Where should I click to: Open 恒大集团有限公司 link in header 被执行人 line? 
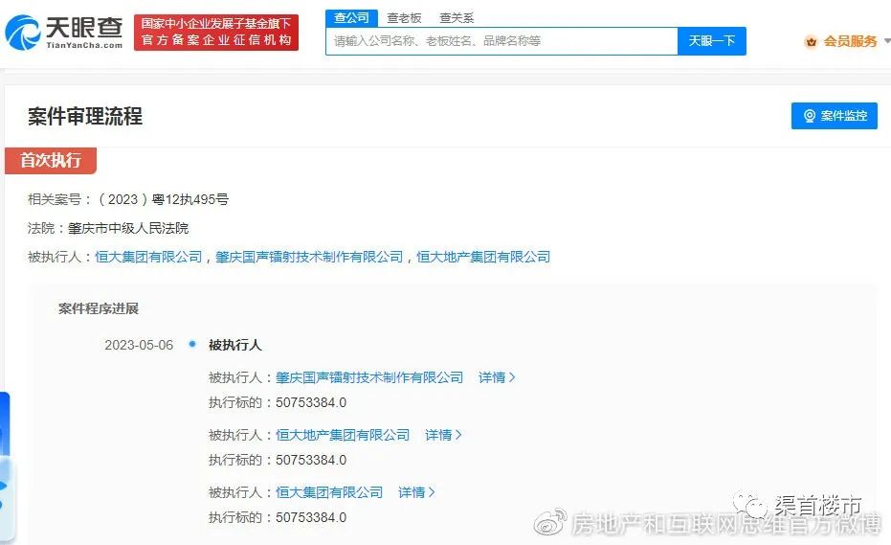[x=148, y=257]
